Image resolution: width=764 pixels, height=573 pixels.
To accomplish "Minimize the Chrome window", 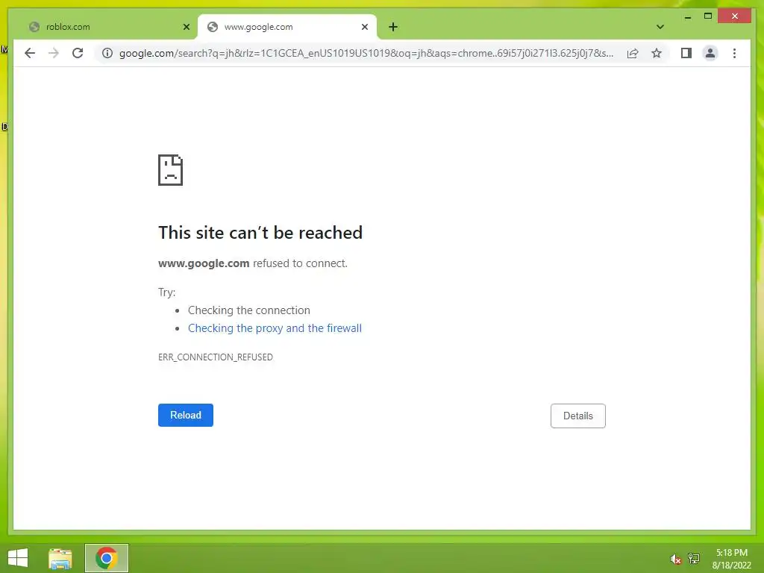I will point(687,17).
